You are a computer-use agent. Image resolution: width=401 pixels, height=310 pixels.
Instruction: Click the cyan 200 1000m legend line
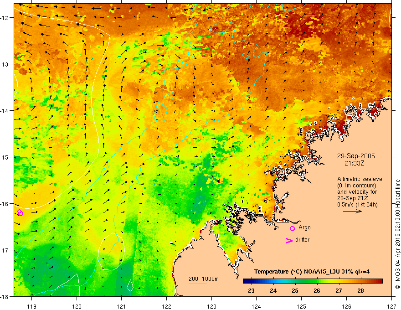click(198, 284)
